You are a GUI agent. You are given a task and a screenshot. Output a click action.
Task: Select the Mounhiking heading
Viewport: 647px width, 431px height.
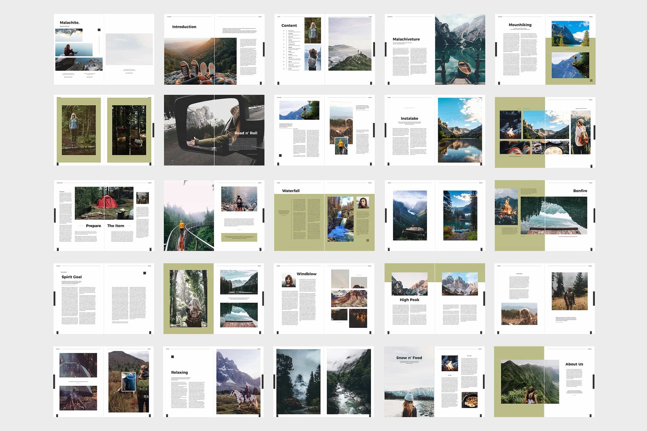point(520,25)
